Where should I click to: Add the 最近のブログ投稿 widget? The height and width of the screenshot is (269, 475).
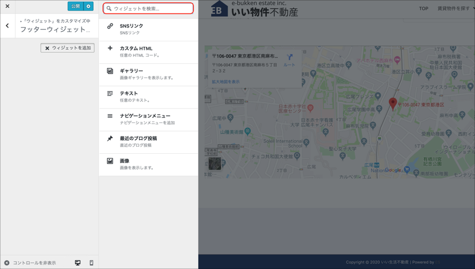148,141
